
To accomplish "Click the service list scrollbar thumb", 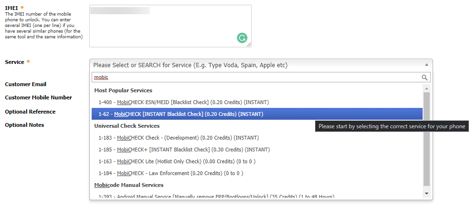I will click(x=426, y=139).
